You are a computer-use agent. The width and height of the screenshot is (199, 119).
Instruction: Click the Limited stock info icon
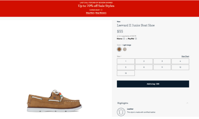click(102, 10)
